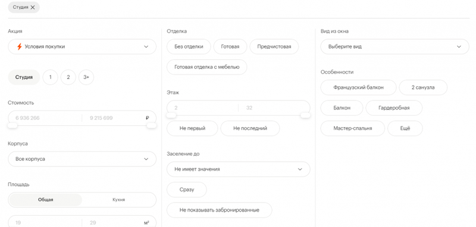Image resolution: width=476 pixels, height=227 pixels.
Task: Toggle Не показывать забронированные filter
Action: [x=219, y=210]
